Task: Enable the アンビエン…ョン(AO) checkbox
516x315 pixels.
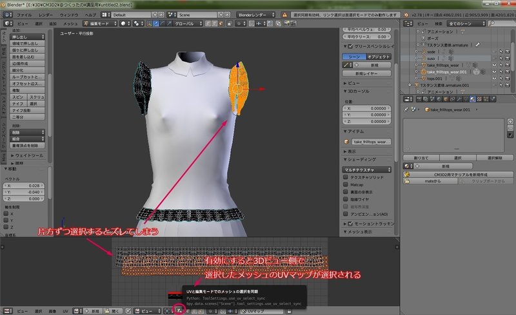Action: 346,214
